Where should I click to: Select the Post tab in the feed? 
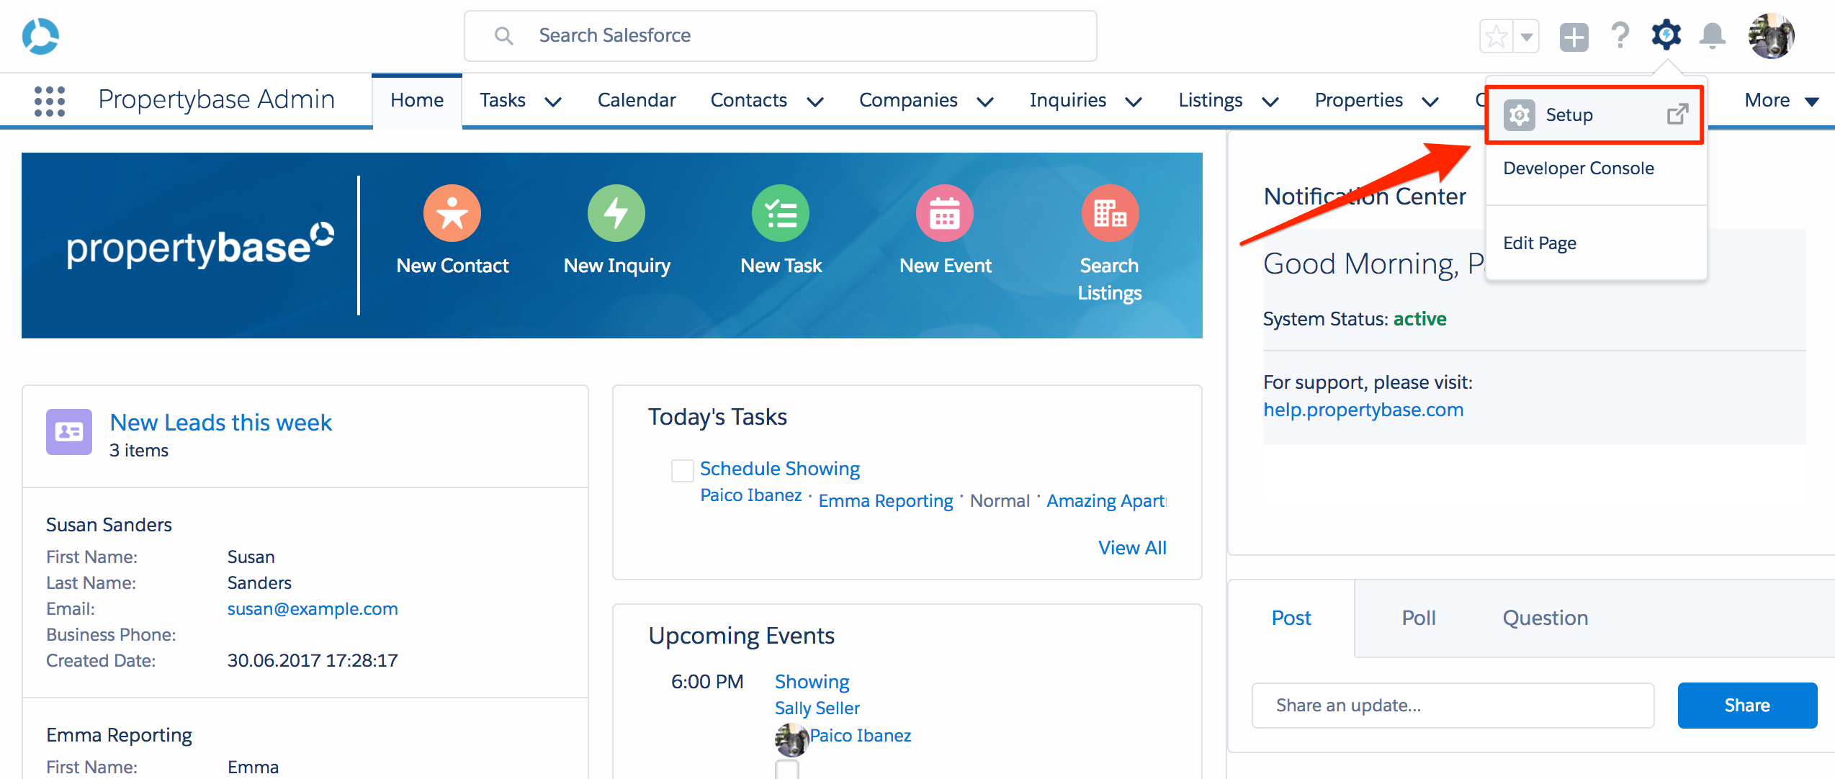[x=1291, y=618]
